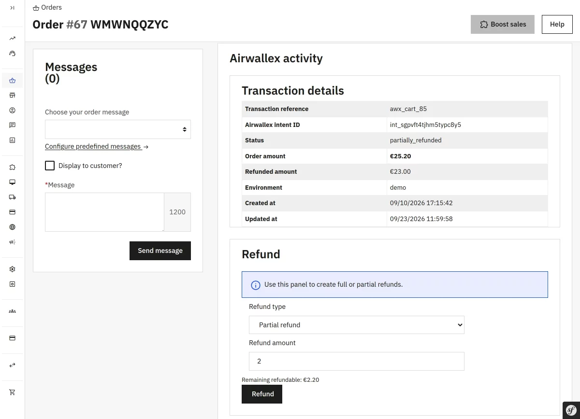The height and width of the screenshot is (419, 580).
Task: Open the International globe sidebar icon
Action: coord(12,227)
